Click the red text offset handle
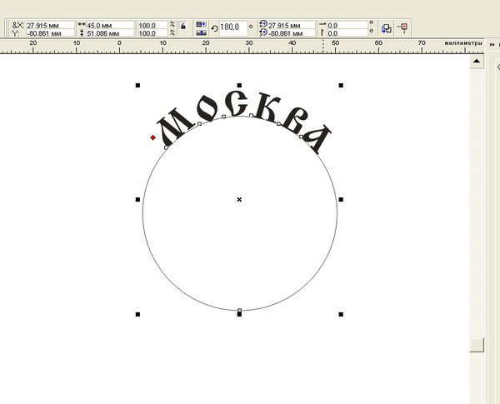This screenshot has width=500, height=404. pos(153,137)
